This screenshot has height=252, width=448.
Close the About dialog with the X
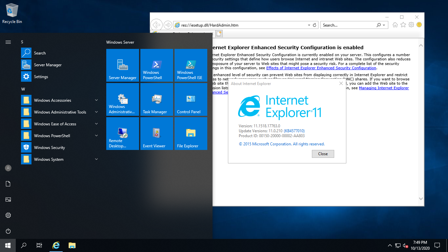coord(341,84)
